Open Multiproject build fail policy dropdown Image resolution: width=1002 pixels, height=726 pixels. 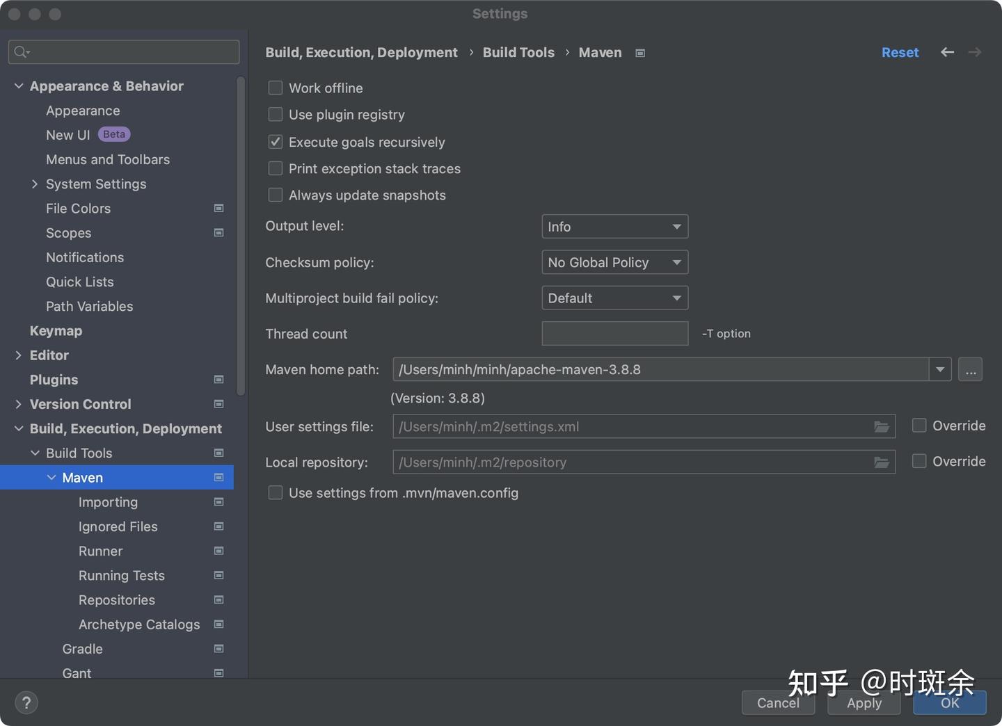click(615, 298)
